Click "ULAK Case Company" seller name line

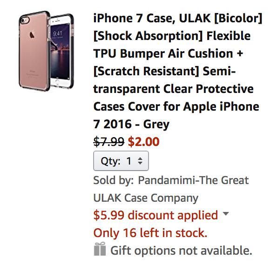tap(146, 198)
